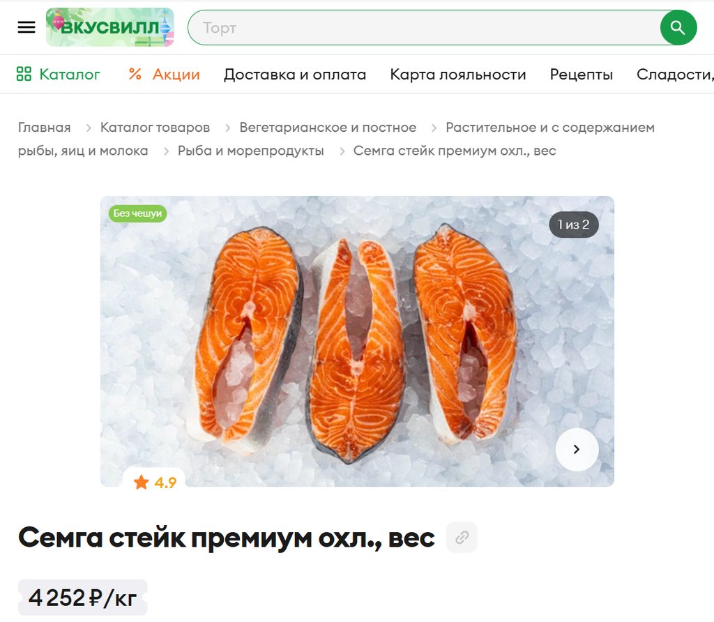Viewport: 714px width, 622px height.
Task: Show next product photo with arrow
Action: 577,450
